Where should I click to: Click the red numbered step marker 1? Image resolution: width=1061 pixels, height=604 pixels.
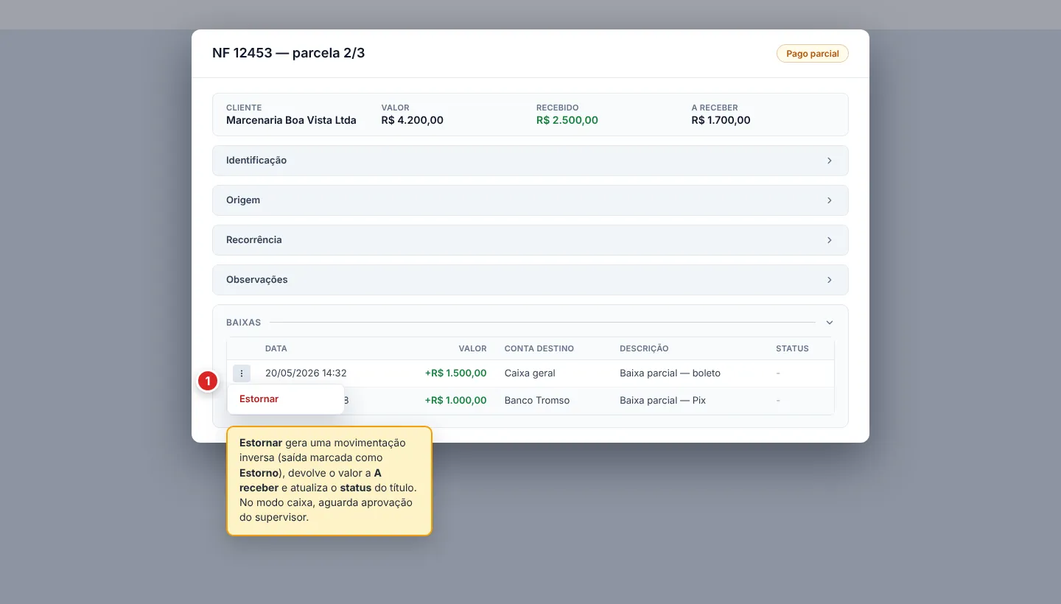click(209, 381)
